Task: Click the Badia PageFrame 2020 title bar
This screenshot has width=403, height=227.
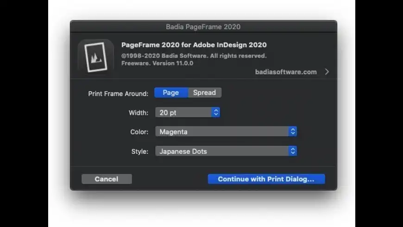Action: click(x=203, y=26)
